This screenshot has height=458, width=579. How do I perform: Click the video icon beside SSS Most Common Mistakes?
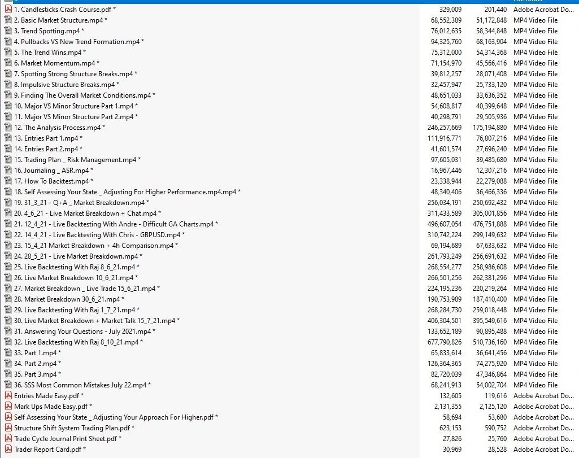[8, 385]
